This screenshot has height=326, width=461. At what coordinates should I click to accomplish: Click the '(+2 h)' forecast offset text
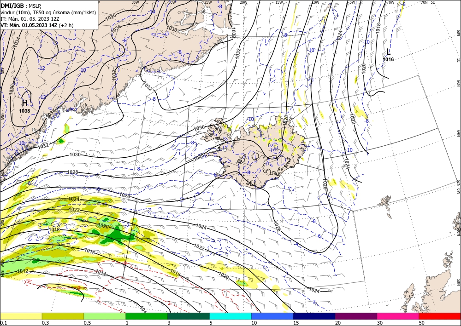[66, 25]
